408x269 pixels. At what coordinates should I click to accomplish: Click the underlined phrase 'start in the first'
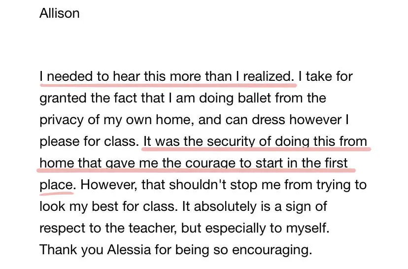coord(301,163)
